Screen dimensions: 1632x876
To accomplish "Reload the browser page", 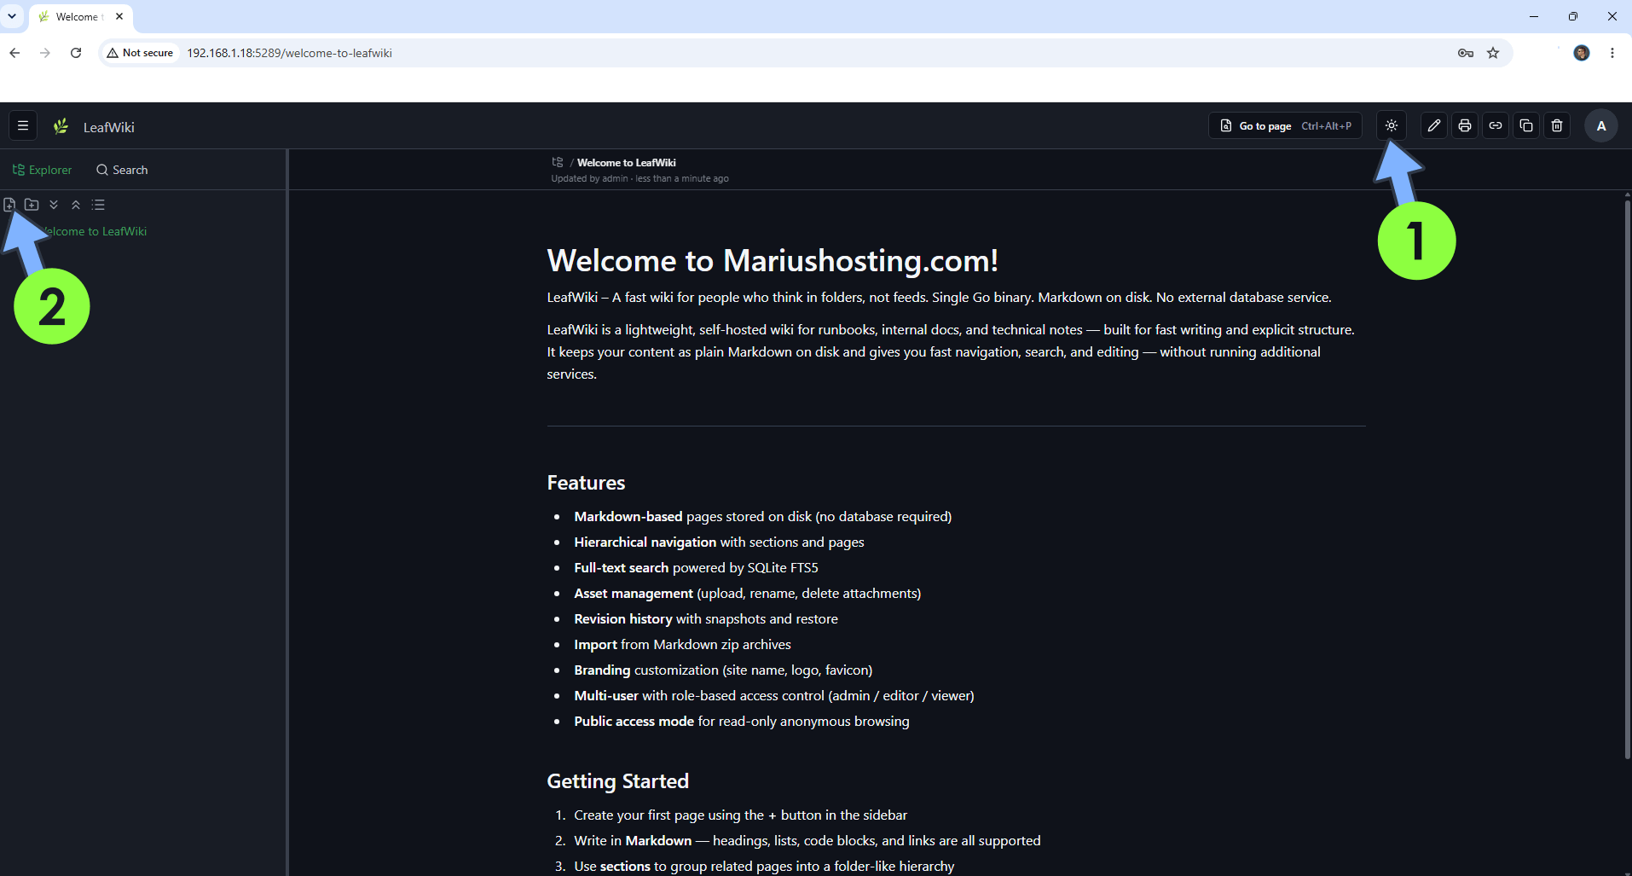I will (76, 53).
